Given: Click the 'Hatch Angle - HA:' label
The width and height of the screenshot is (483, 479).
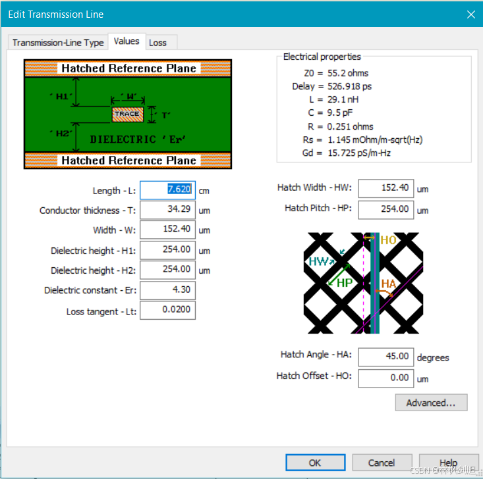Looking at the screenshot, I should coord(316,355).
